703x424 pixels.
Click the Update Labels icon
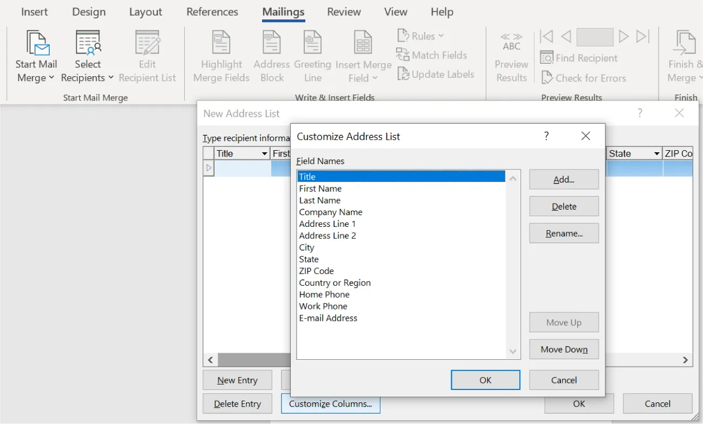pyautogui.click(x=436, y=74)
